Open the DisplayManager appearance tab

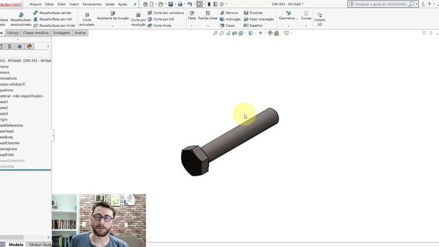(x=29, y=47)
